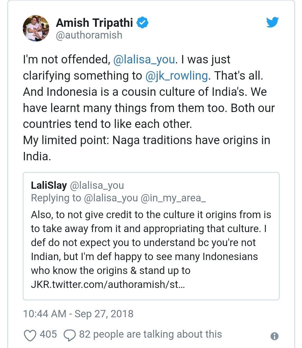Open the Amish Tripathi display name link

[94, 23]
